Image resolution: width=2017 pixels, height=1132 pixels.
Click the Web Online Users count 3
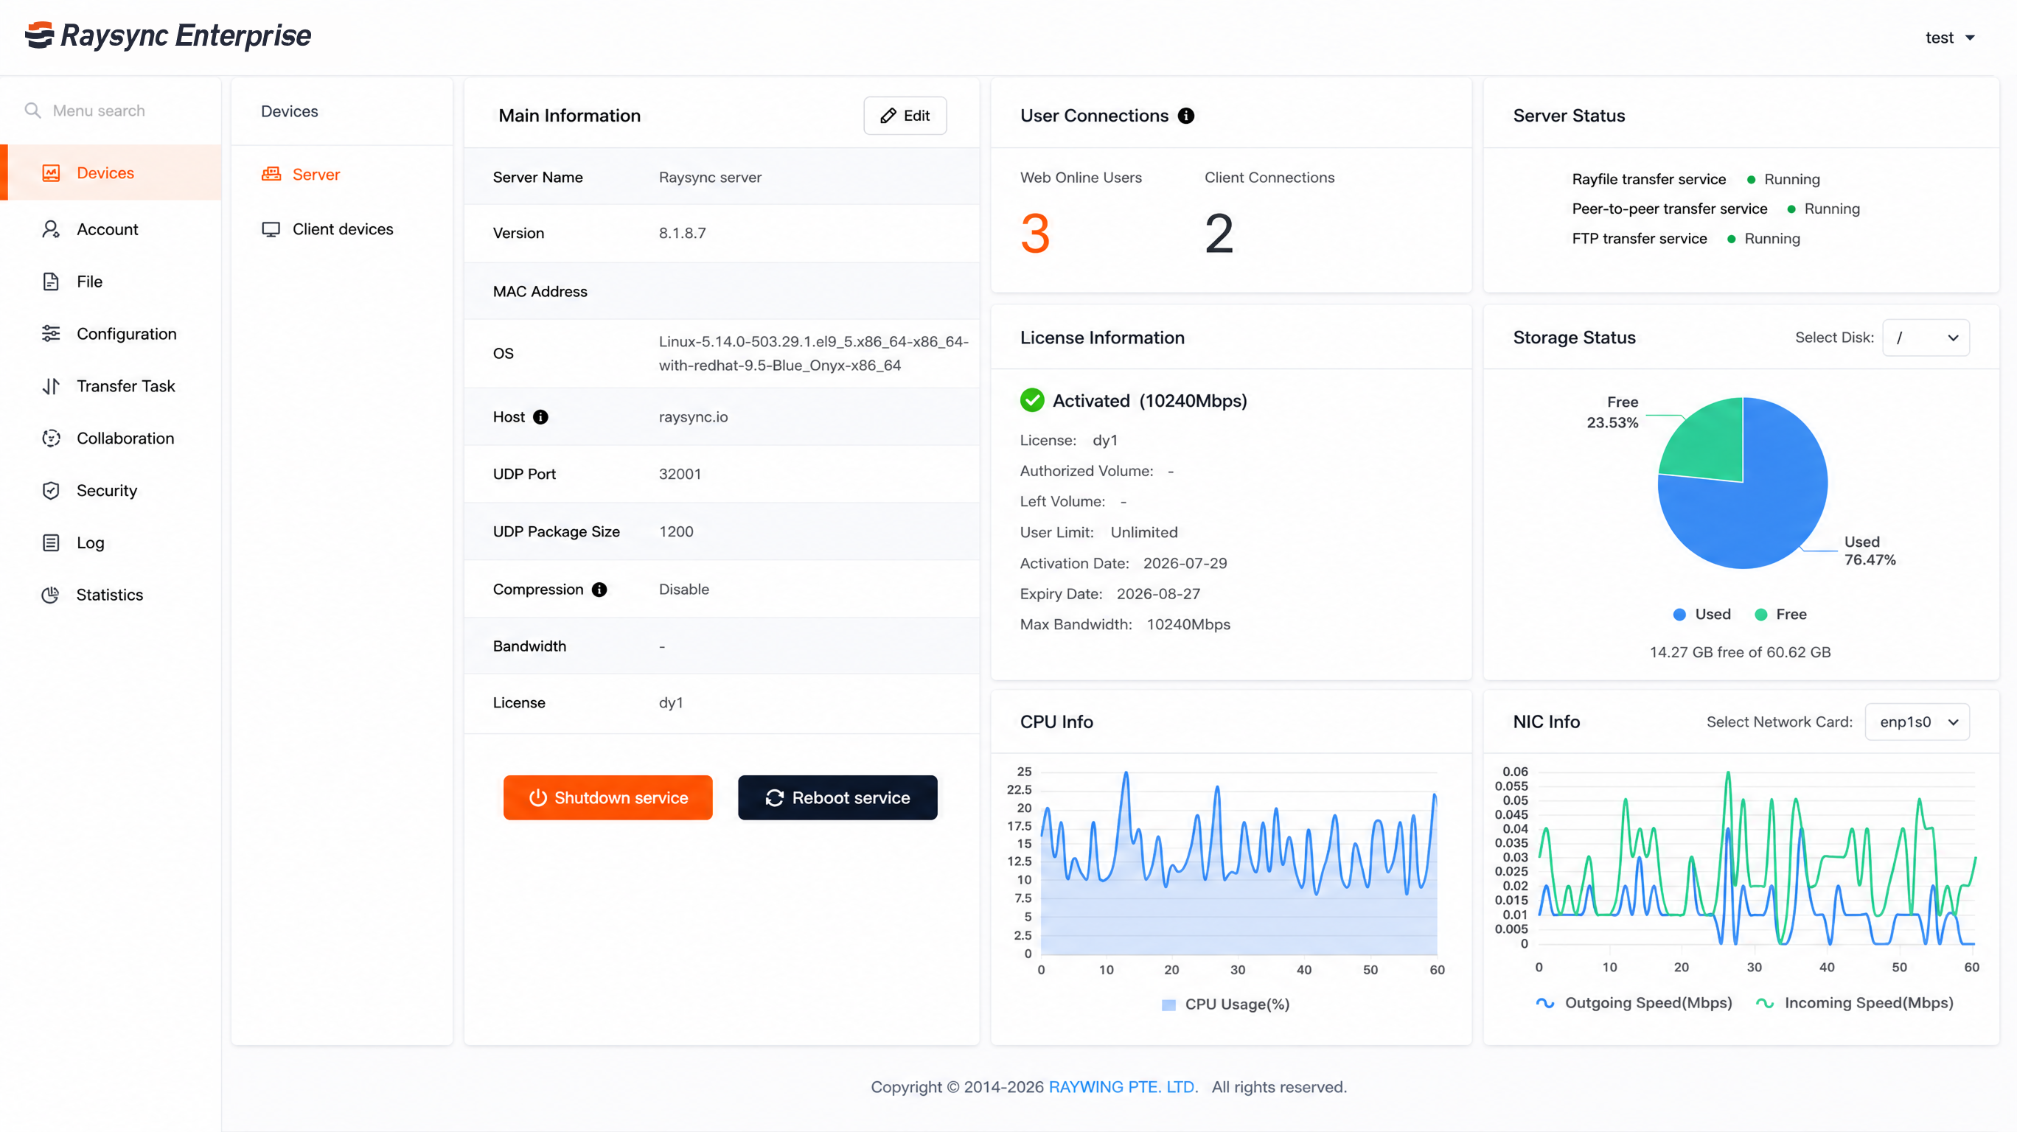[1034, 234]
